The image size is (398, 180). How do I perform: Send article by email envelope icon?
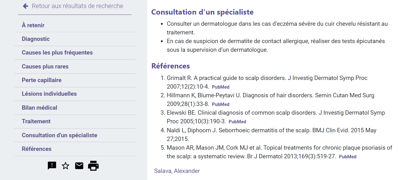[79, 166]
